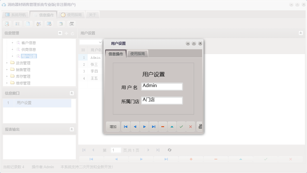Select the magnifier search icon on the toolbar

[x=7, y=24]
